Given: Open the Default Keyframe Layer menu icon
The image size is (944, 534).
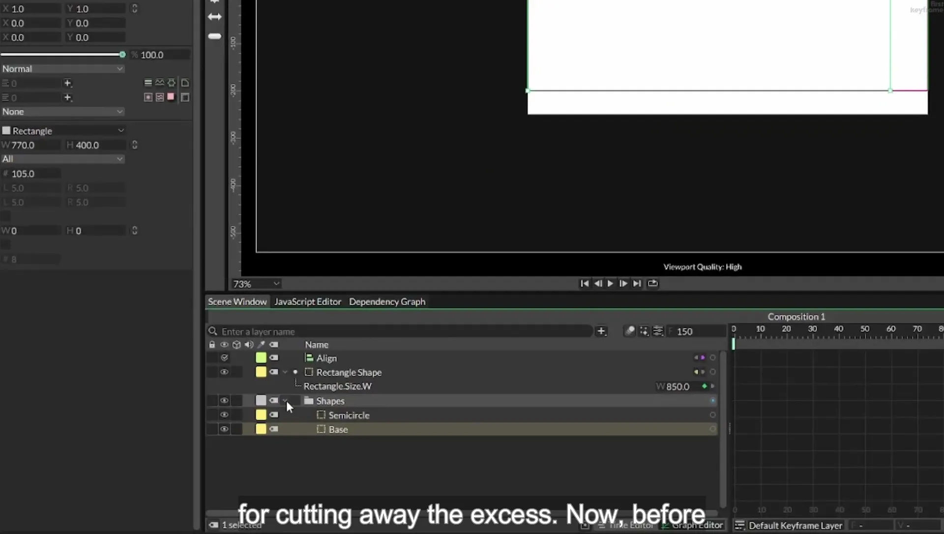Looking at the screenshot, I should (739, 526).
